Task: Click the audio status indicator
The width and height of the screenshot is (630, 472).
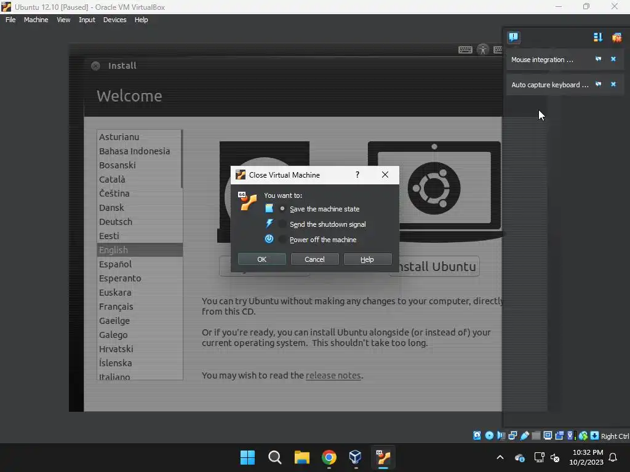Action: pyautogui.click(x=501, y=436)
